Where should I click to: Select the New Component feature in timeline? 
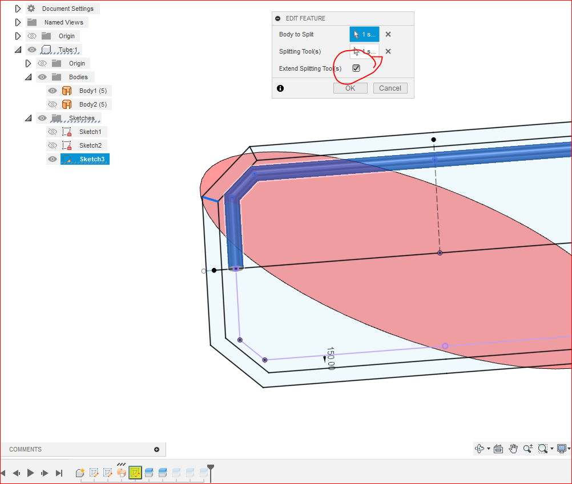tap(80, 473)
